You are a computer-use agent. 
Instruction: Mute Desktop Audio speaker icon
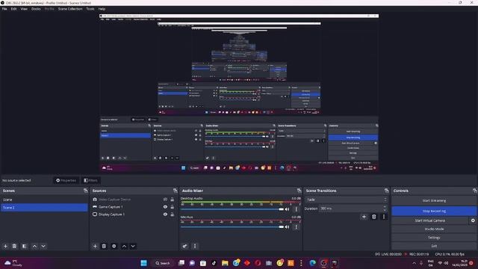coord(287,209)
